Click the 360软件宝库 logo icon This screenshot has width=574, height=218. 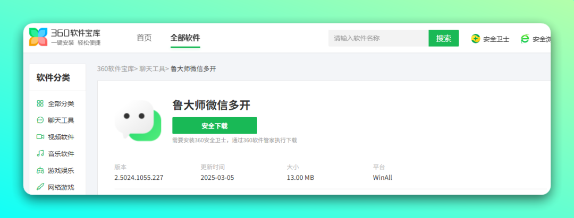[38, 37]
